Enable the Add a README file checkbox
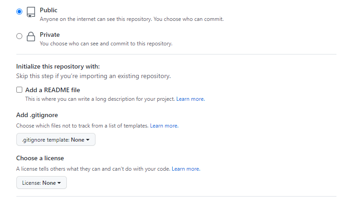The width and height of the screenshot is (351, 202). coord(19,90)
